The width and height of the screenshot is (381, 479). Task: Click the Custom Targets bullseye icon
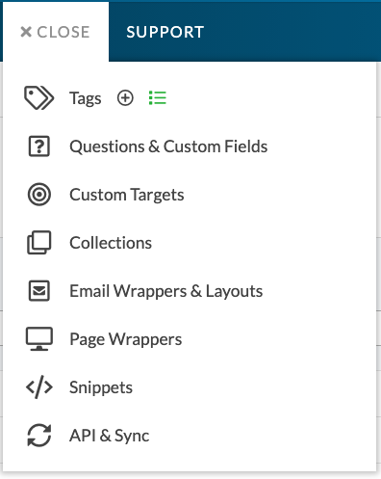(x=39, y=195)
